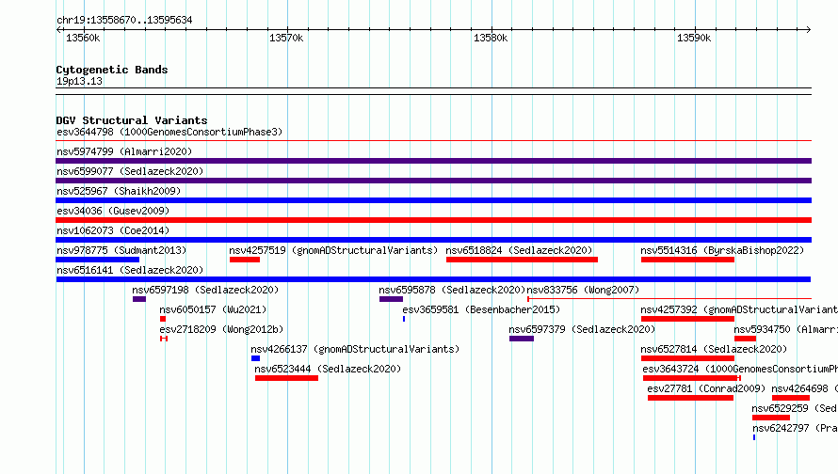The width and height of the screenshot is (838, 474).
Task: Open the nsv6516141 (Sedlazeck2020) label
Action: [x=130, y=270]
